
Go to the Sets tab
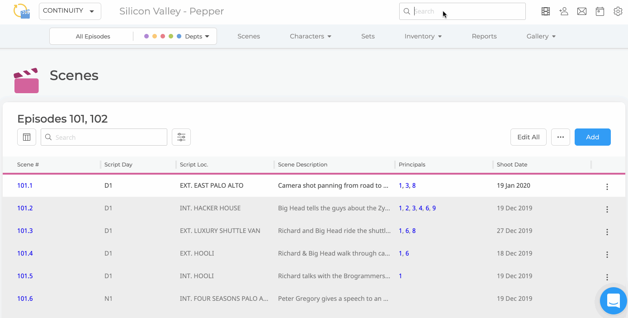pos(368,36)
